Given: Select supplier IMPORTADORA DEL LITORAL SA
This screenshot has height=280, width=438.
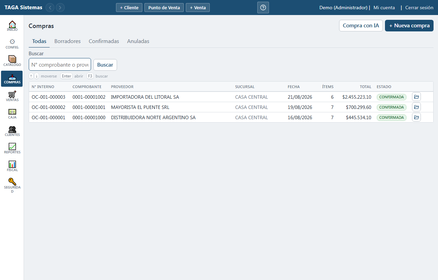Looking at the screenshot, I should (x=145, y=97).
